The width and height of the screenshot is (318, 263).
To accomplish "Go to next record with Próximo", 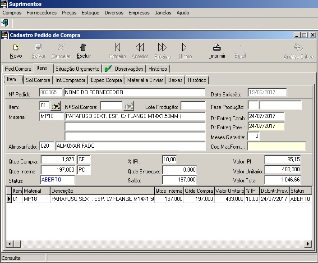I will 162,47.
